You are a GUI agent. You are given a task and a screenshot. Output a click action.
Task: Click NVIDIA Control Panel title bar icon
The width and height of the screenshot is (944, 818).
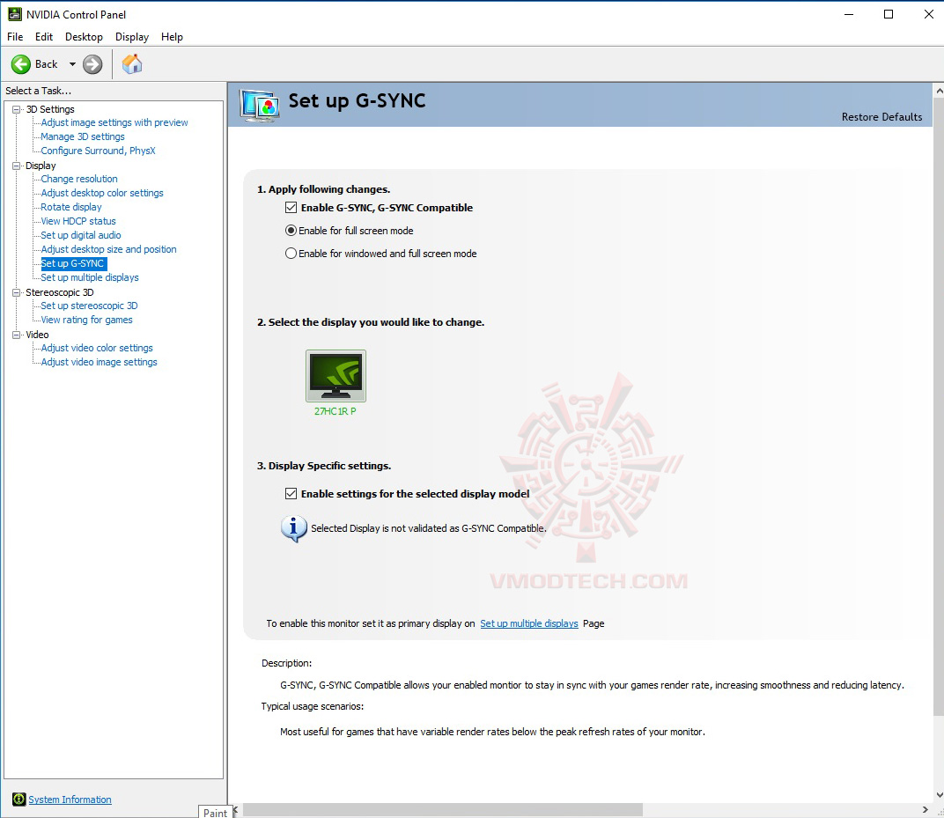[14, 14]
